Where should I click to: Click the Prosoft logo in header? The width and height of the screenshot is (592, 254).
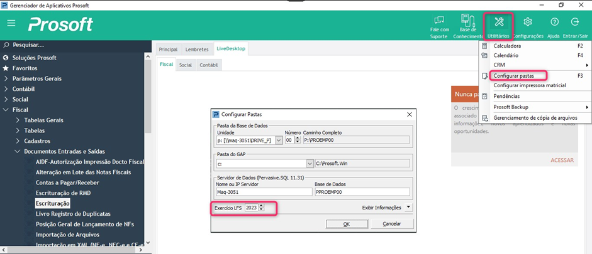pyautogui.click(x=60, y=24)
